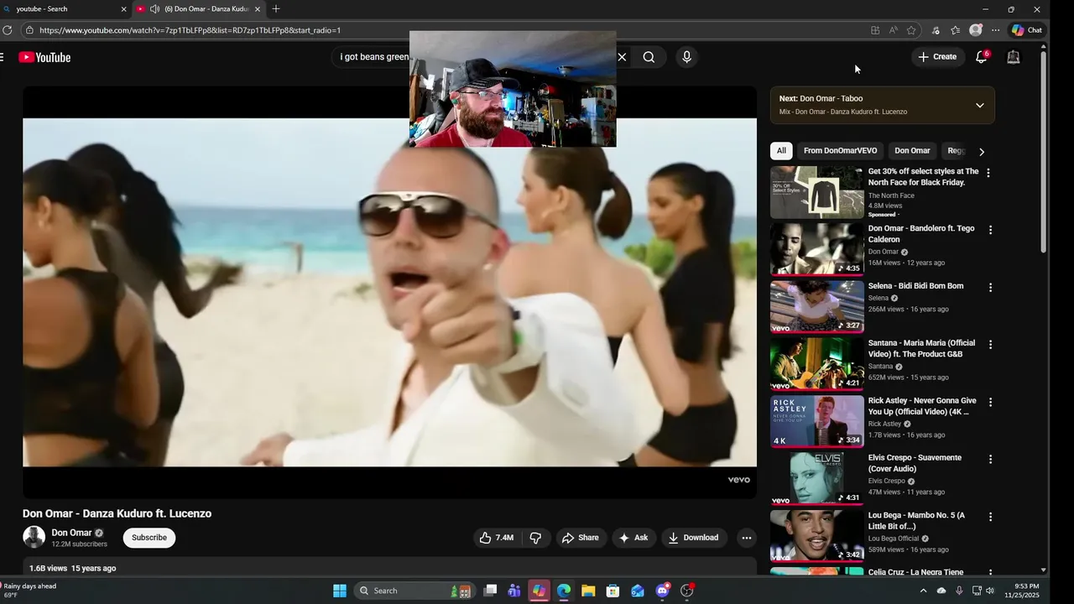Open Don Omar channel name link
Viewport: 1074px width, 604px height.
71,533
